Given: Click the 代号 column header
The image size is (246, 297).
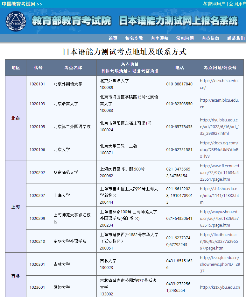Looking at the screenshot, I should [38, 68].
